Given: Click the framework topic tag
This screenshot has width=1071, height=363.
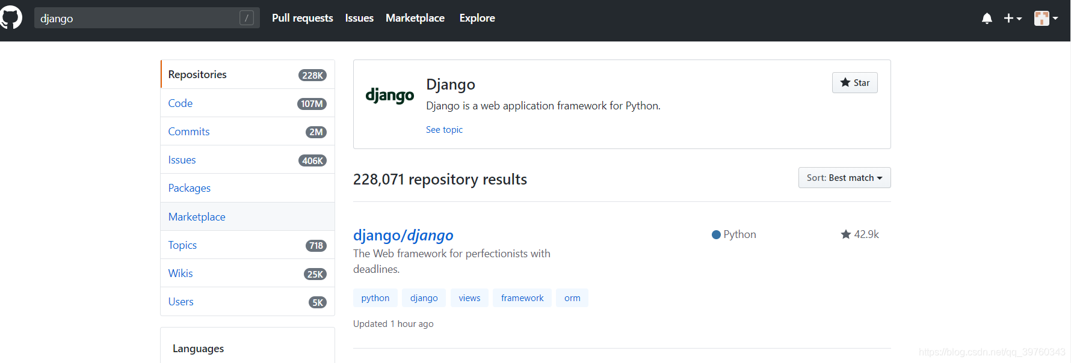Looking at the screenshot, I should tap(522, 297).
